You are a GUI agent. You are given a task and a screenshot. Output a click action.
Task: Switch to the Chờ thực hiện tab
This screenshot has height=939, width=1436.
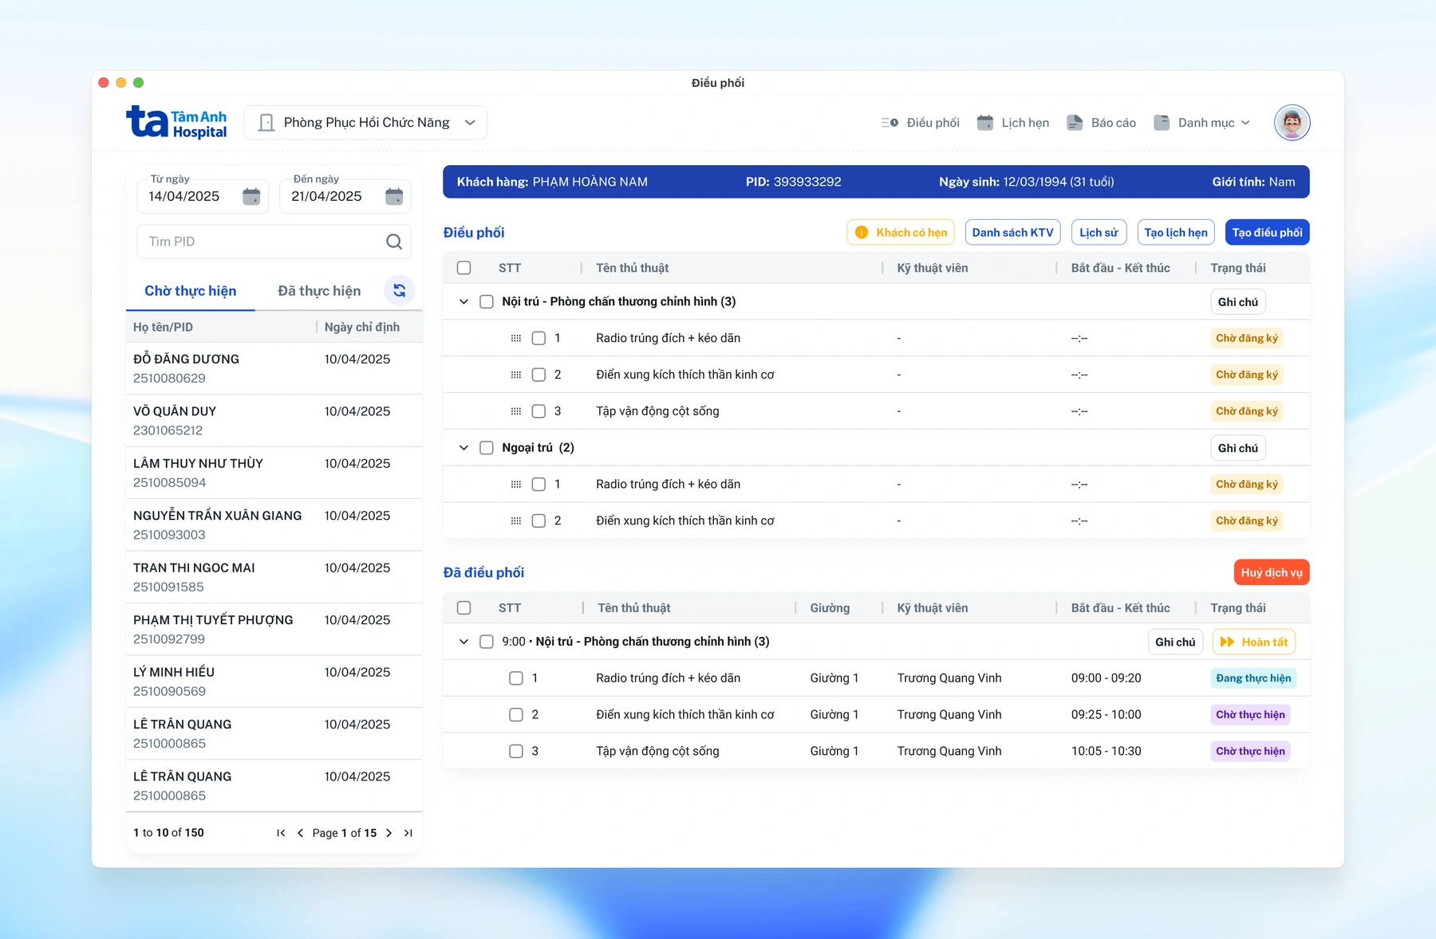pyautogui.click(x=191, y=291)
